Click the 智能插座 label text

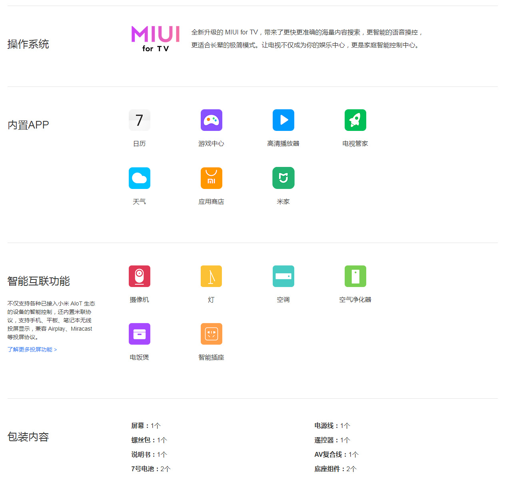click(x=212, y=357)
